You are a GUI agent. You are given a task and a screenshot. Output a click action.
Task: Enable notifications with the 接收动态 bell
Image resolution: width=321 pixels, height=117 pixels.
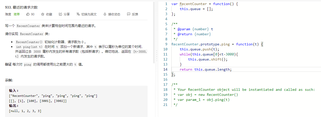[112, 14]
